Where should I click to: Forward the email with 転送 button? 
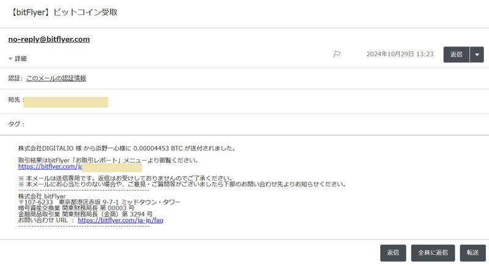(x=472, y=252)
